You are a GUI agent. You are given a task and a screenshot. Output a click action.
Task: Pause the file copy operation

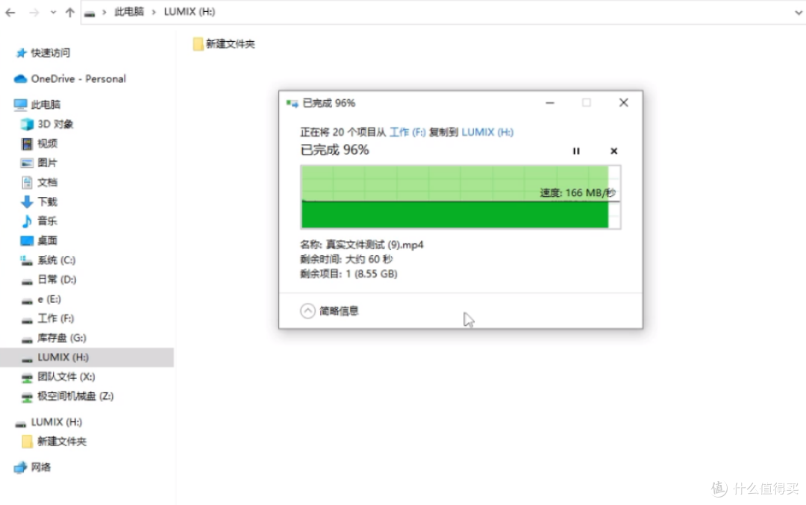[576, 151]
